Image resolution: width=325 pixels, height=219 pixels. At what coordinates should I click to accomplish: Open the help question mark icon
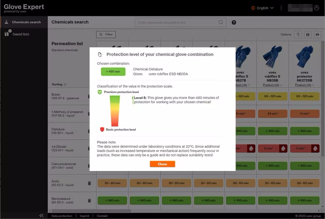(234, 22)
